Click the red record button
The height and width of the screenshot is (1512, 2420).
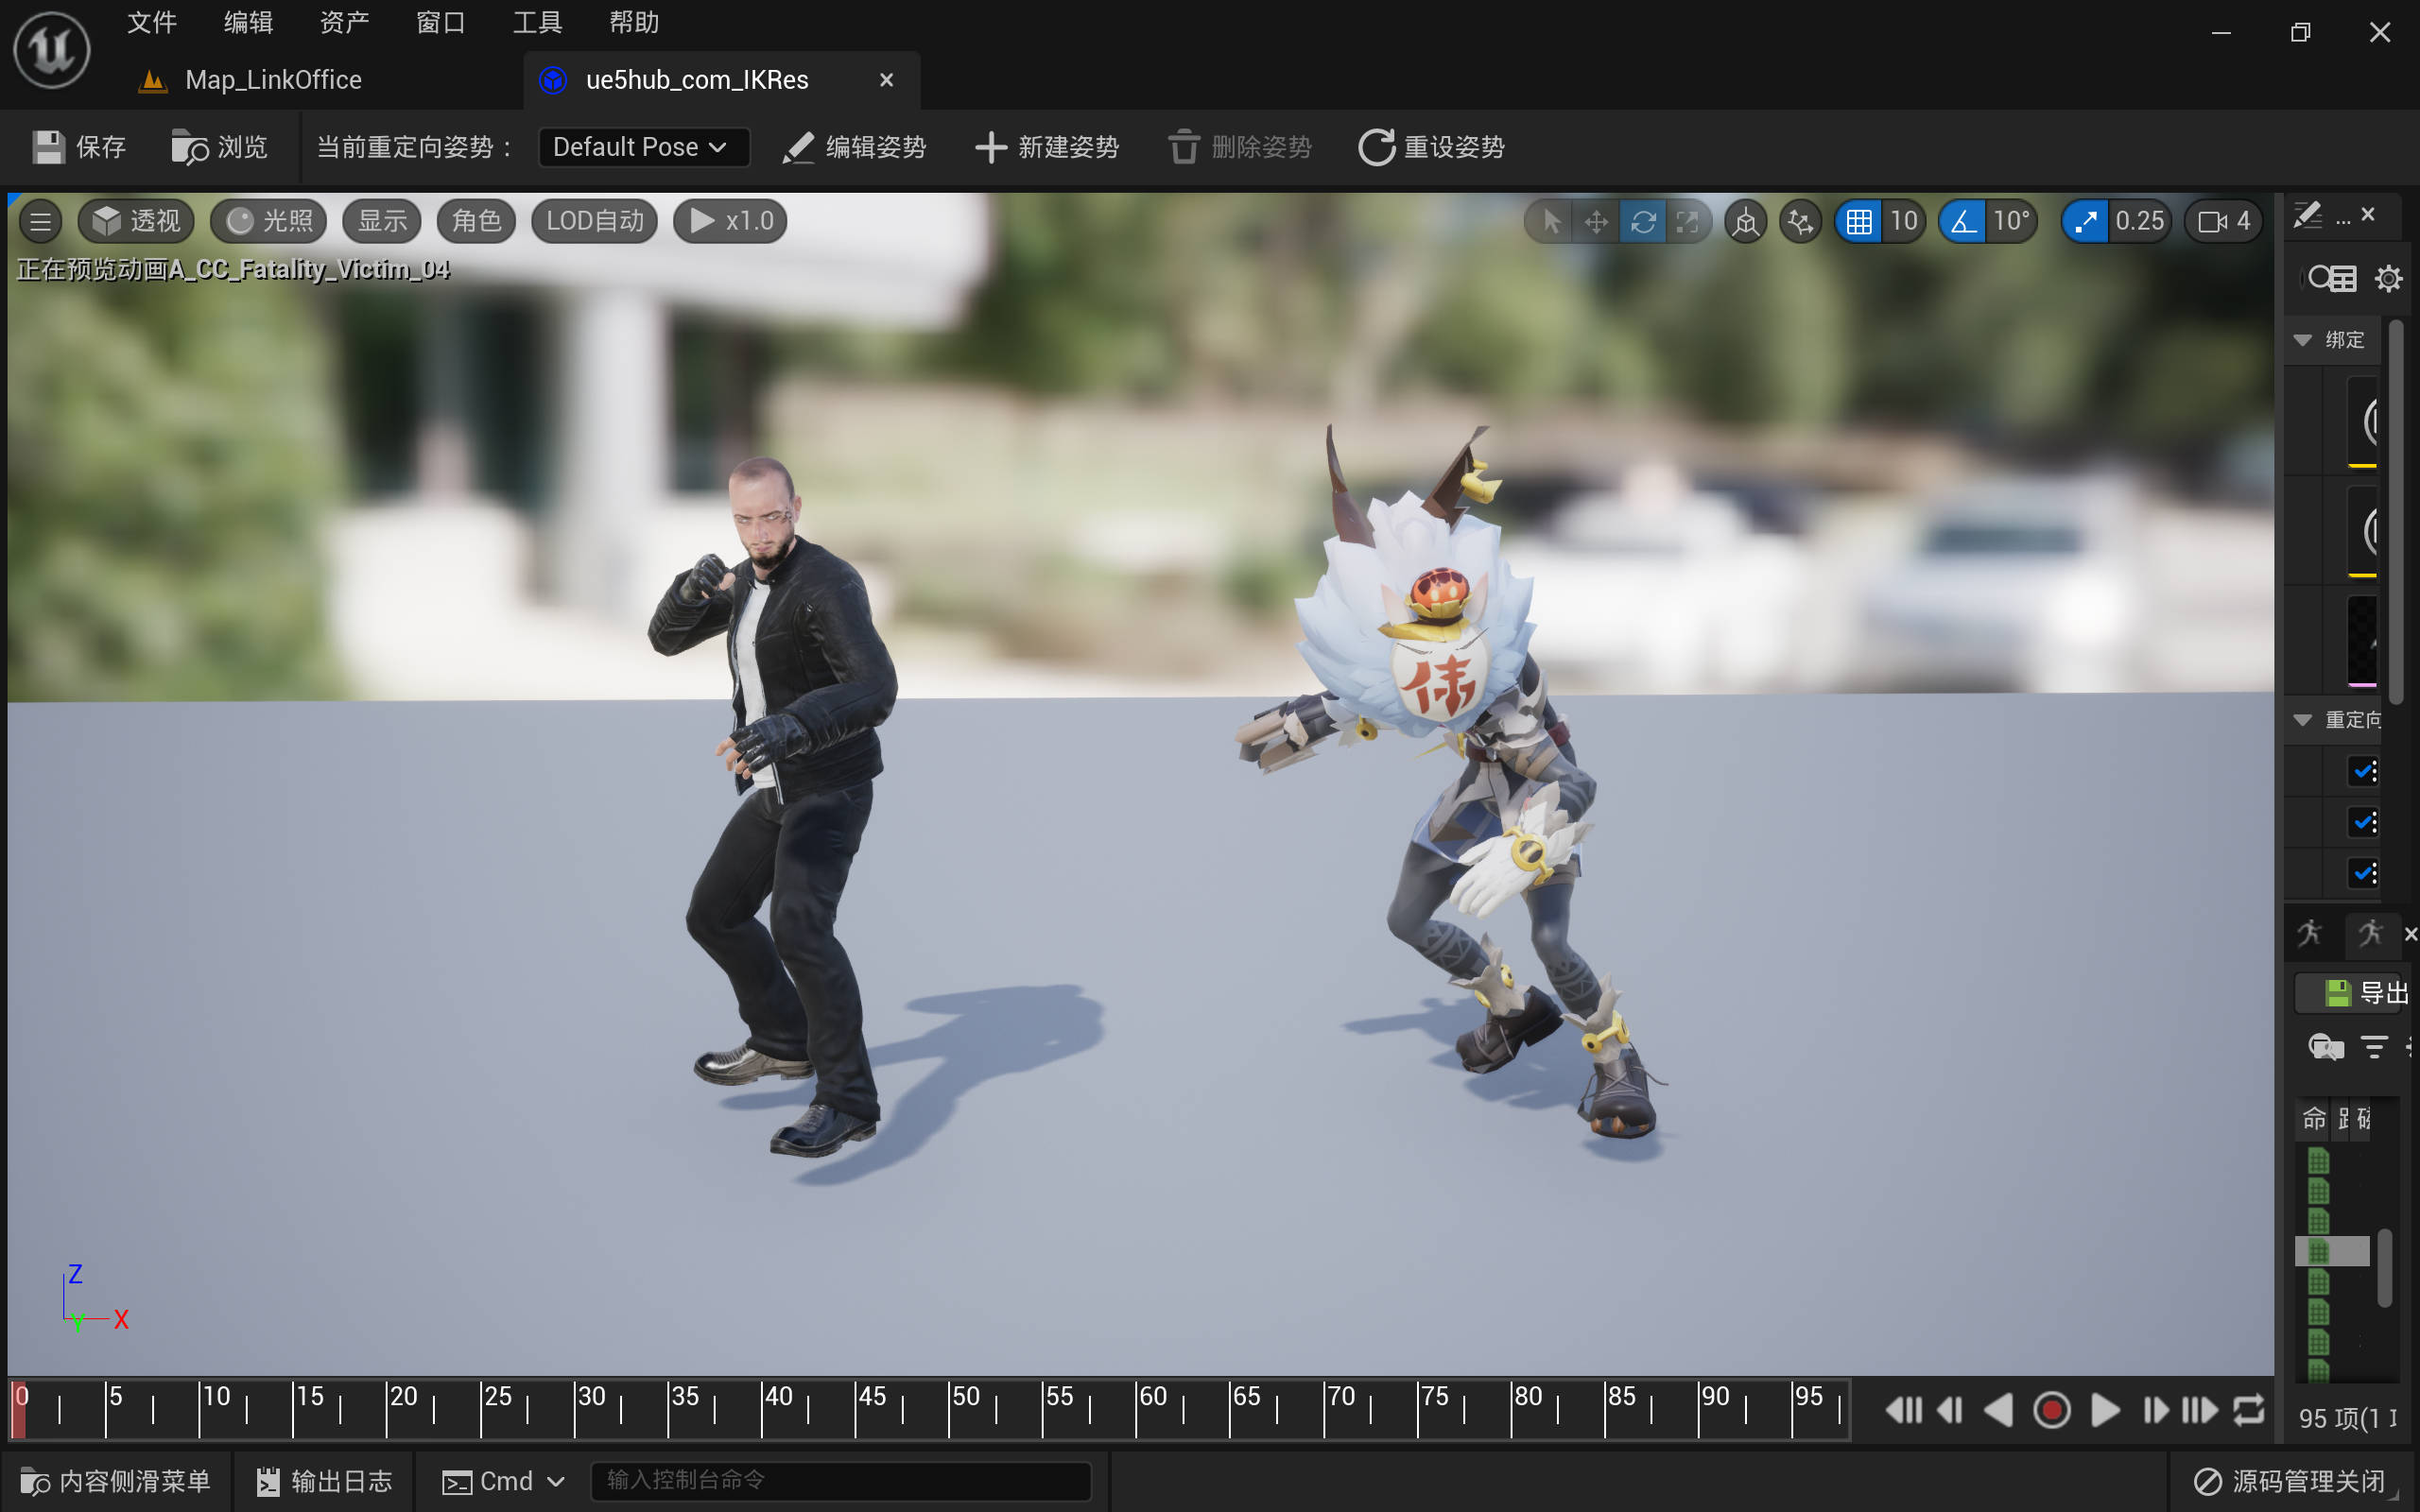(x=2051, y=1410)
